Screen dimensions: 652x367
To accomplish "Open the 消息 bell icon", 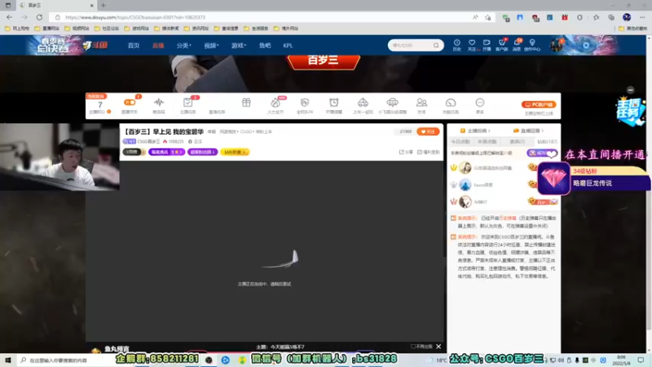I will click(x=517, y=45).
